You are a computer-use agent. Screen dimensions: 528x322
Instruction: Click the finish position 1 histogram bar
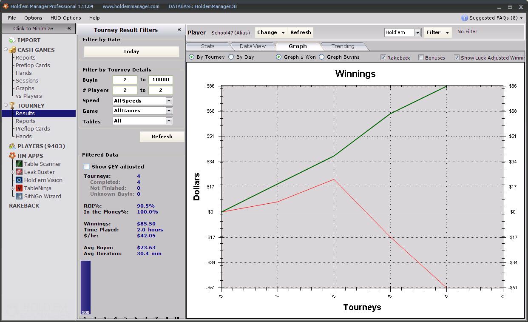tap(85, 288)
